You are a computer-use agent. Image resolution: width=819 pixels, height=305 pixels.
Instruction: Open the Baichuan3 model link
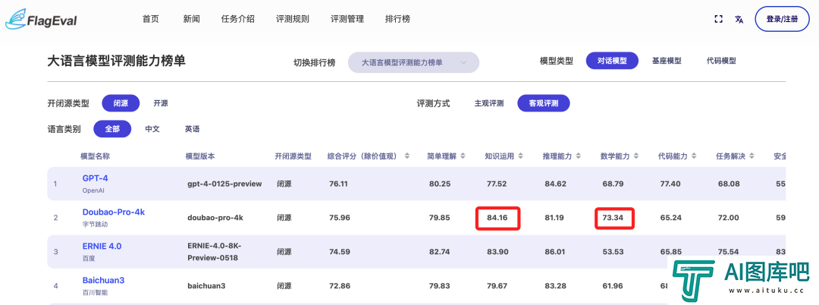pyautogui.click(x=103, y=280)
